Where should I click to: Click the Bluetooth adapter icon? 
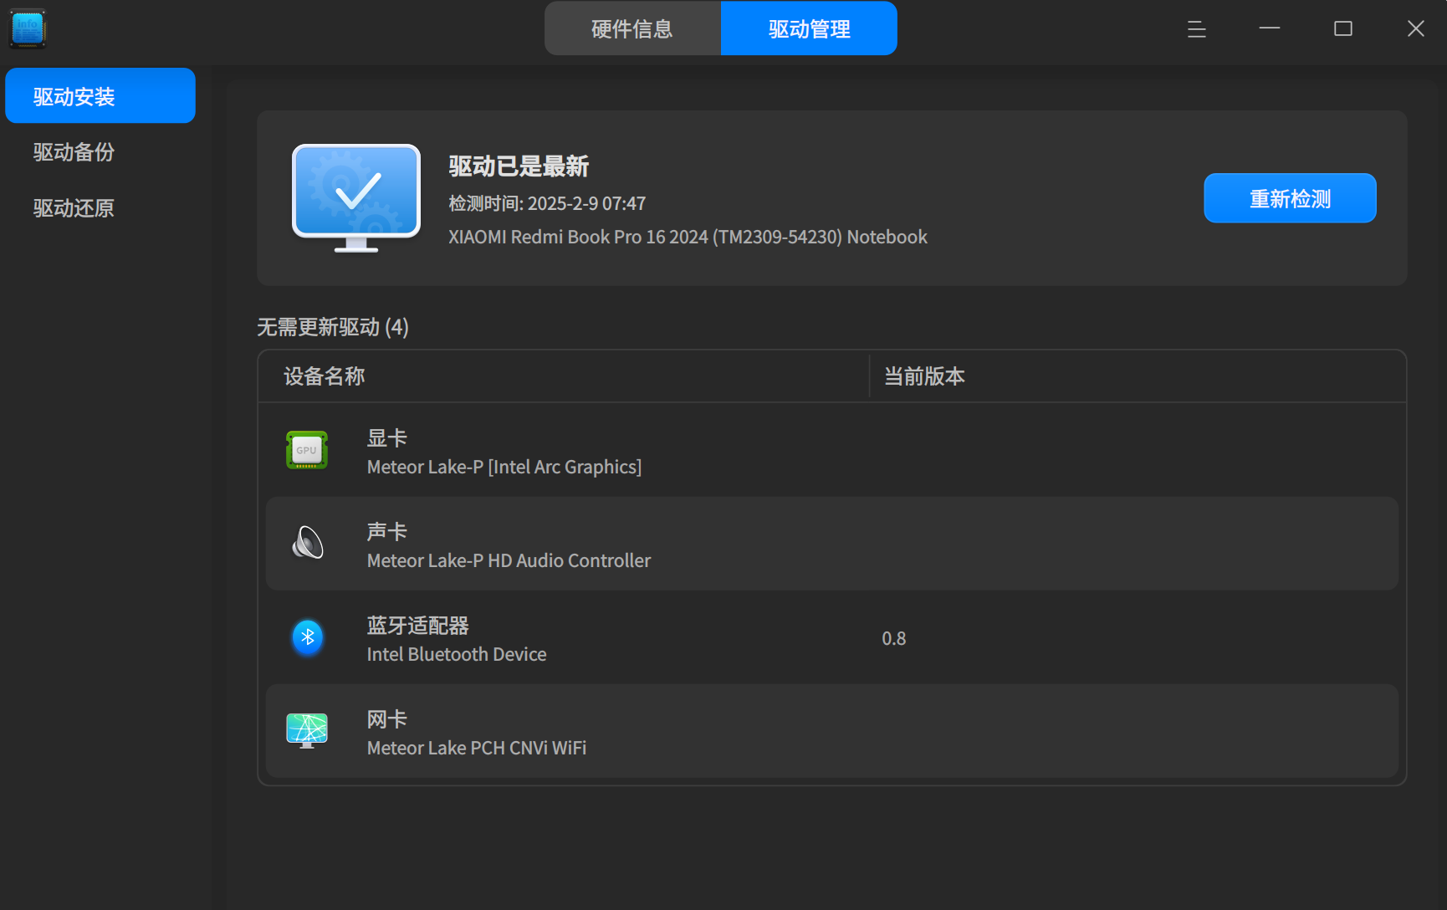click(x=307, y=637)
